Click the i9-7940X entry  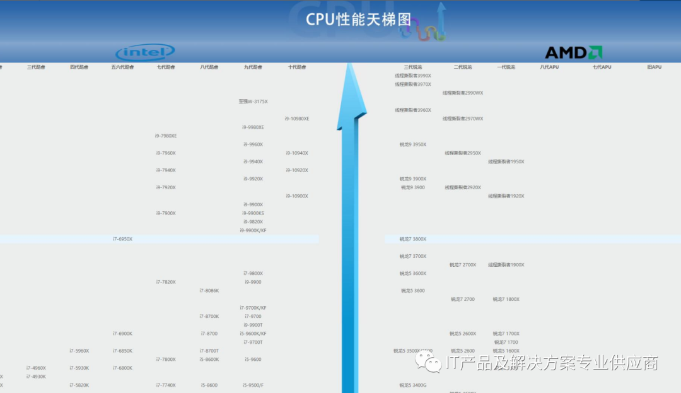(x=166, y=170)
